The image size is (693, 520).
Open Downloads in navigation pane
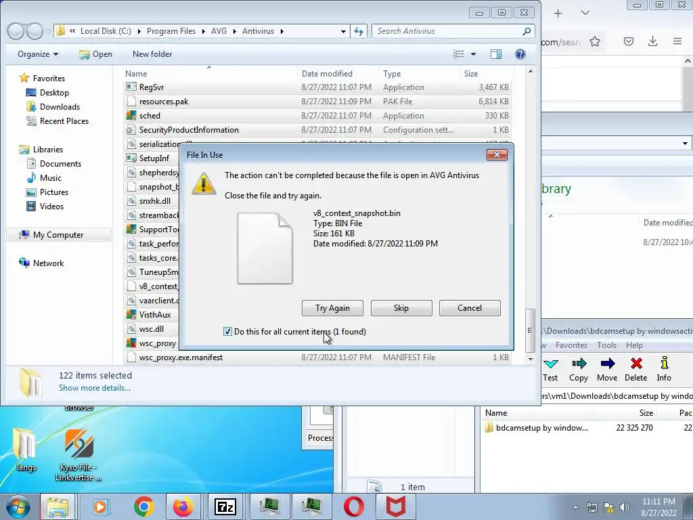[60, 106]
